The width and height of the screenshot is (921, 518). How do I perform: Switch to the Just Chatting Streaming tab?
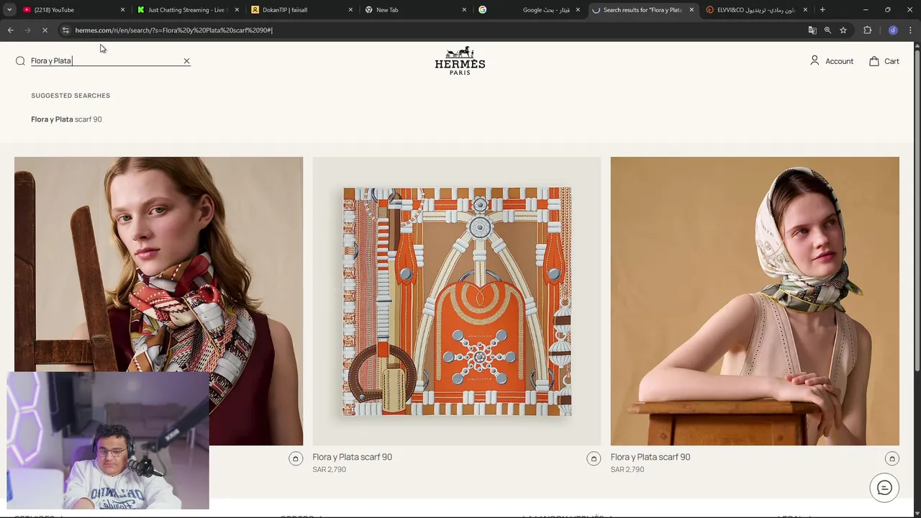[187, 10]
